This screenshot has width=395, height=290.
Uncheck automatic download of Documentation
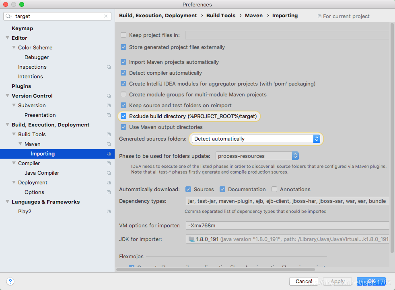[222, 189]
